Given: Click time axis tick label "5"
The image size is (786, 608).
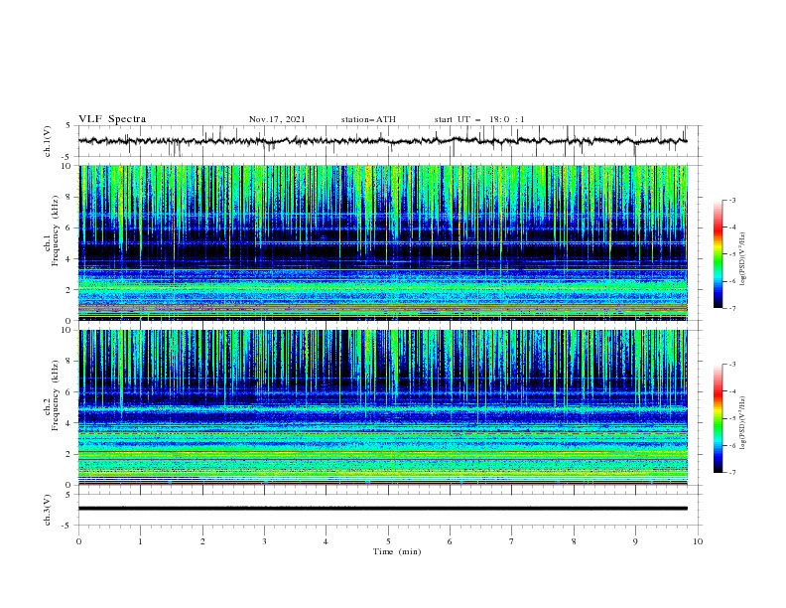Looking at the screenshot, I should 388,541.
